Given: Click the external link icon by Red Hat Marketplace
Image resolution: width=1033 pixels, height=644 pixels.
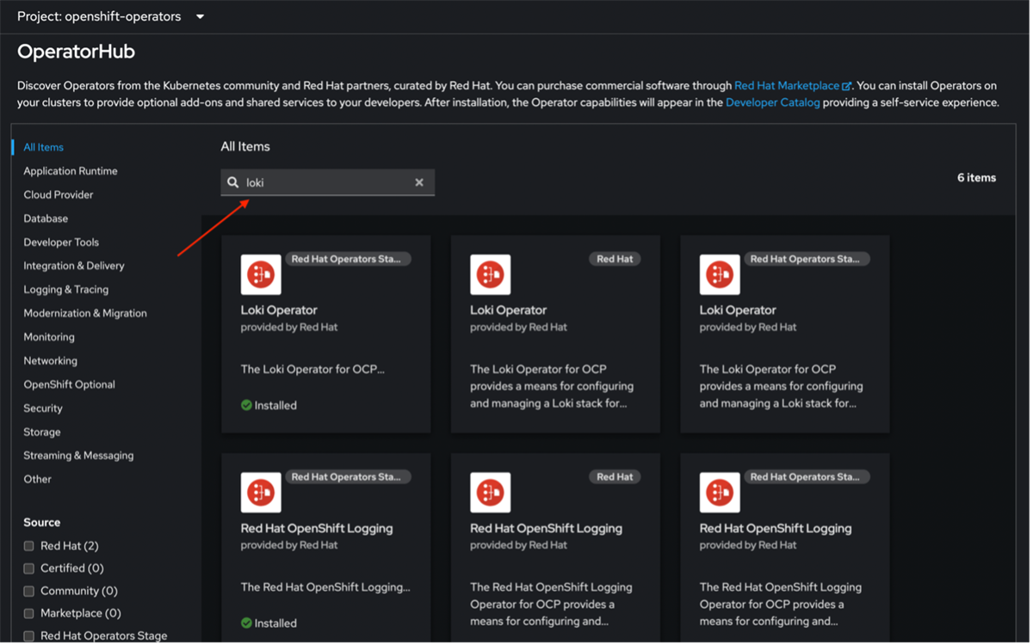Looking at the screenshot, I should click(847, 86).
